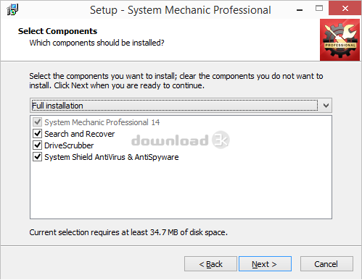362x280 pixels.
Task: Uncheck System Shield AntiVirus & AntiSpyware
Action: (x=37, y=157)
